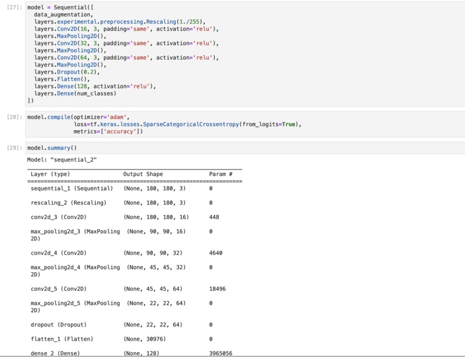Click the 18496 parameter count
This screenshot has height=357, width=465.
tap(218, 289)
